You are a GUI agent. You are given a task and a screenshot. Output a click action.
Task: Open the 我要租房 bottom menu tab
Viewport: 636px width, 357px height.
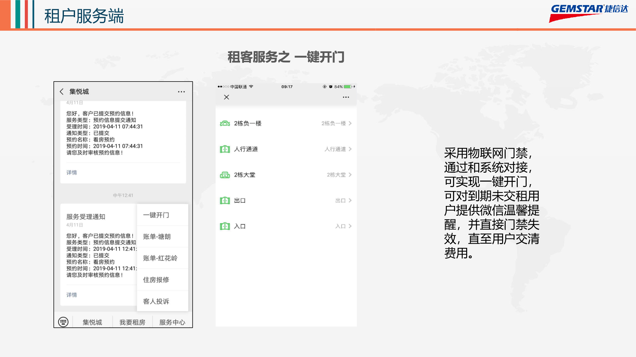pos(132,322)
